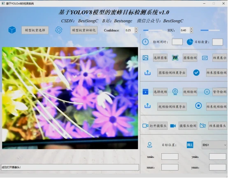Click the stop record circle icon

point(198,105)
